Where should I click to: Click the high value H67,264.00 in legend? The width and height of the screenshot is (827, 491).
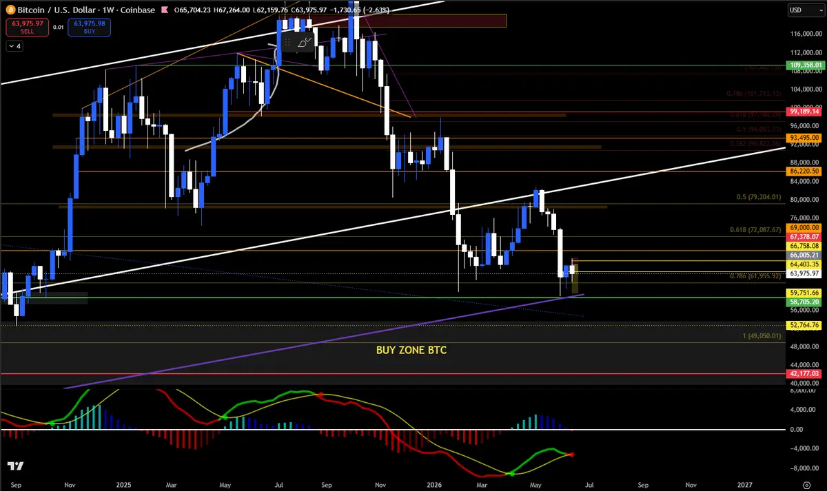coord(232,10)
